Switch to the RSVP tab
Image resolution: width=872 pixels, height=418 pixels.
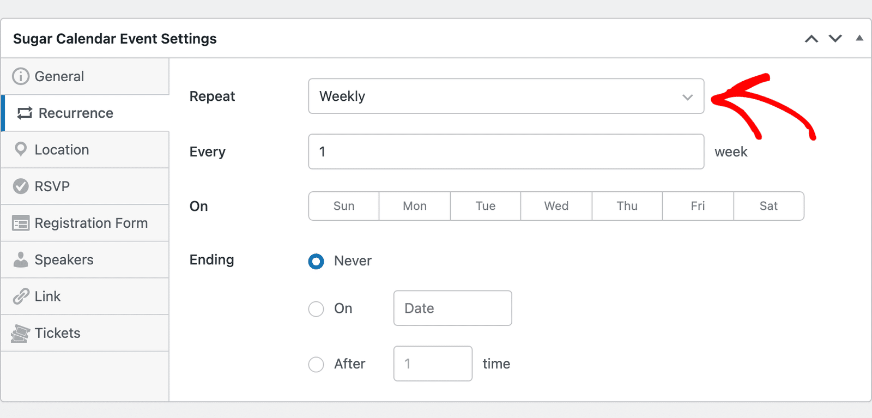(85, 186)
